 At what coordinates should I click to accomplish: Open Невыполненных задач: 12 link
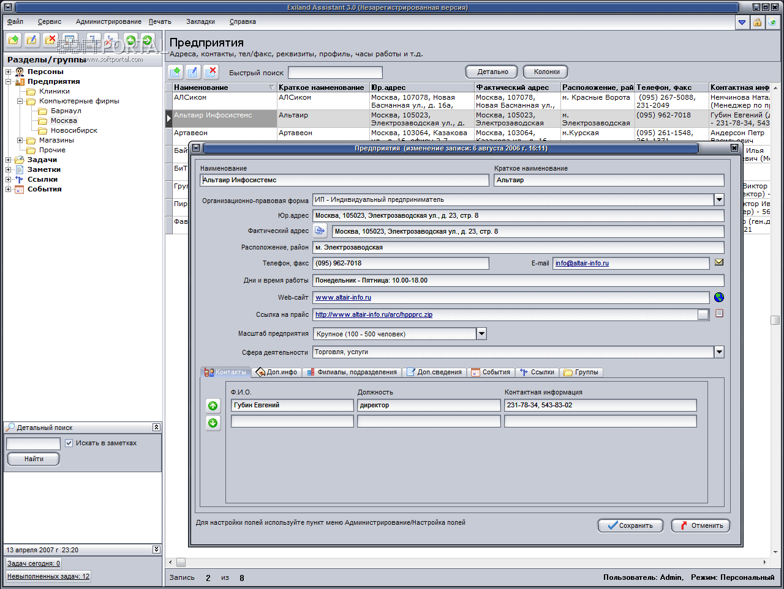point(48,576)
